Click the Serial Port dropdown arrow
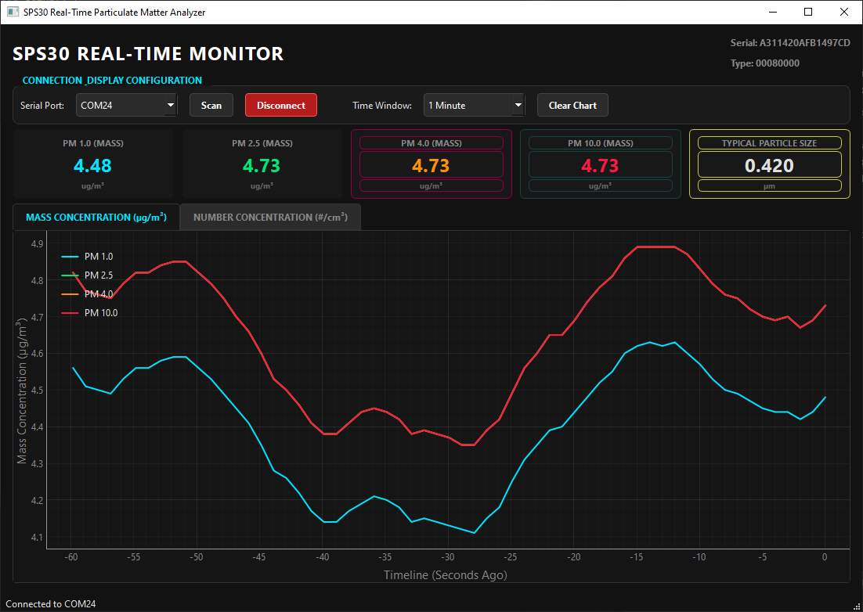 tap(171, 105)
